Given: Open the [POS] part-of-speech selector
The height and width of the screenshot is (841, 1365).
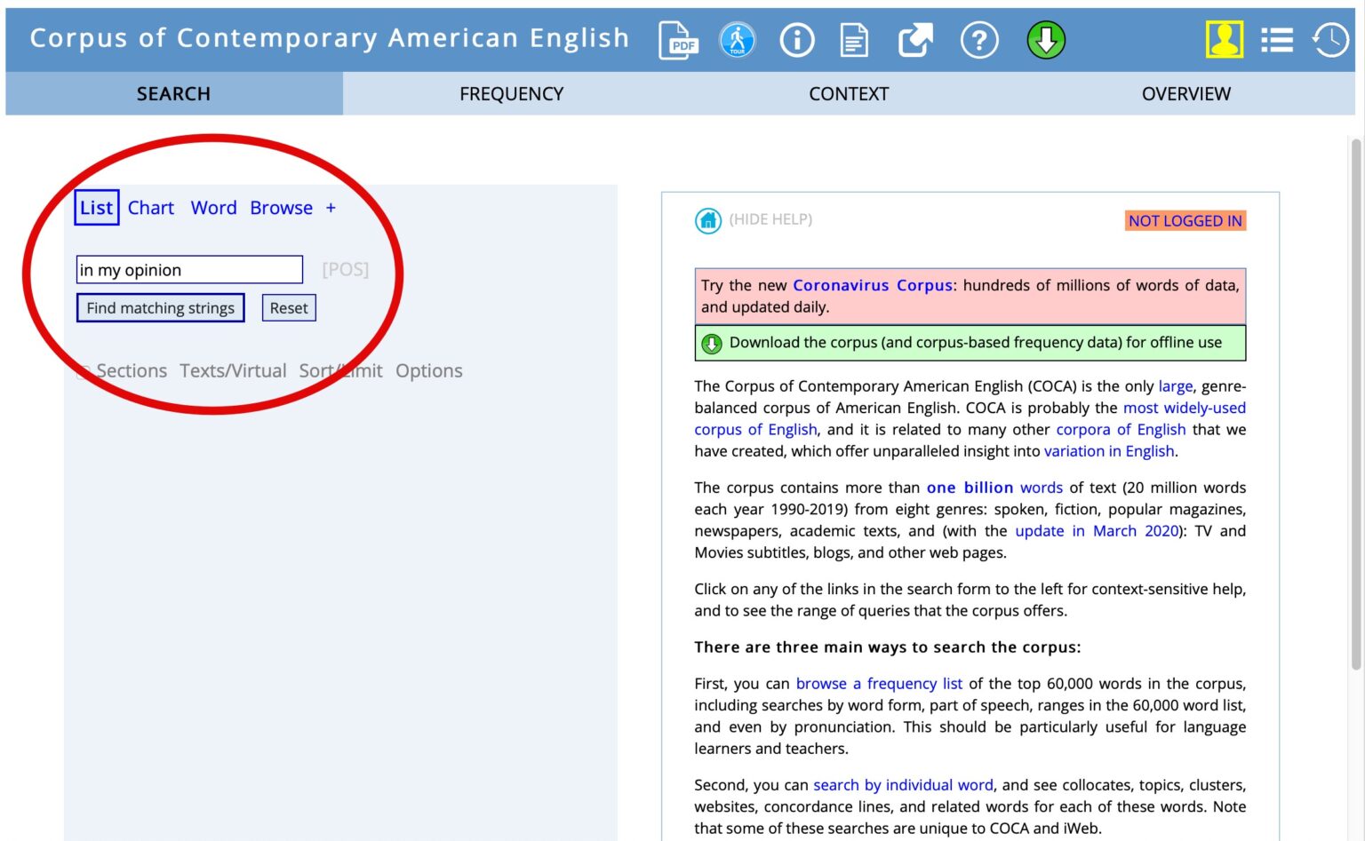Looking at the screenshot, I should (x=345, y=269).
